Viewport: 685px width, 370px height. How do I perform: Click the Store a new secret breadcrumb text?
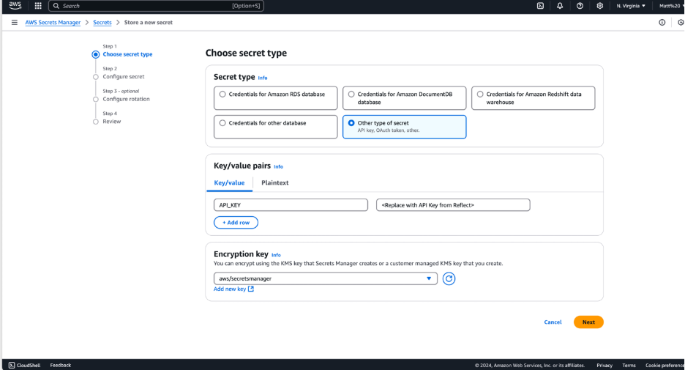(x=148, y=22)
